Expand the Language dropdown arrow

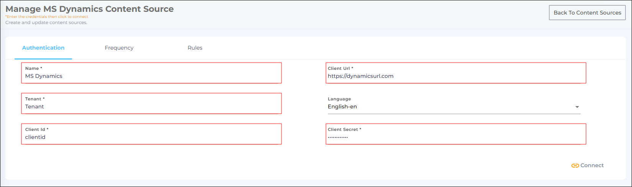pyautogui.click(x=577, y=107)
